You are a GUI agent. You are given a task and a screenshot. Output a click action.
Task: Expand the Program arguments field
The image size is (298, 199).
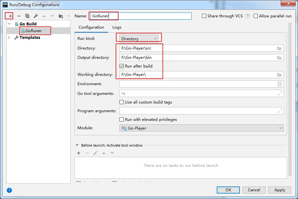click(280, 111)
